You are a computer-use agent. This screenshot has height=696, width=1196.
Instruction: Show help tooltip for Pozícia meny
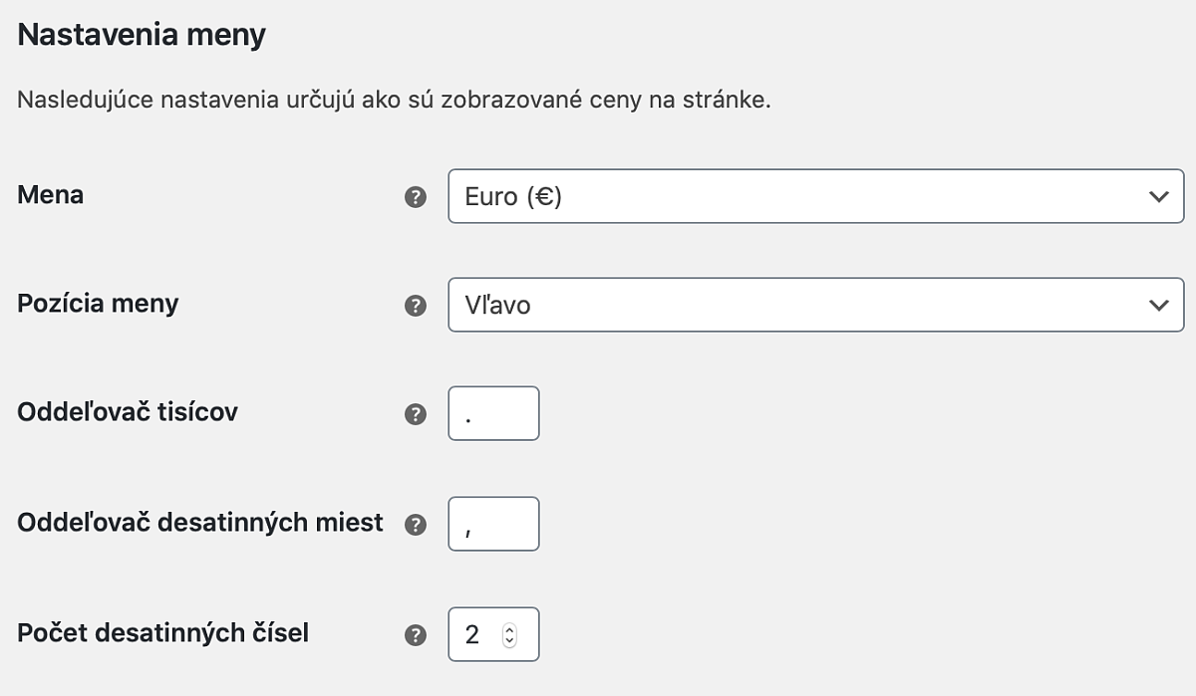tap(416, 306)
